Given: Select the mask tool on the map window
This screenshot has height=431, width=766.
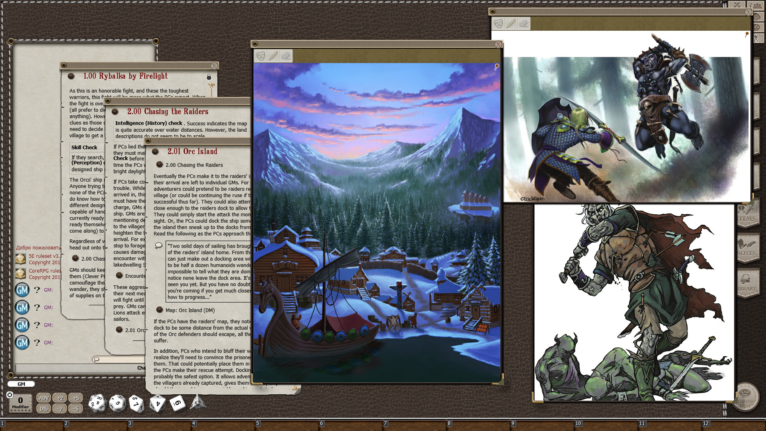Looking at the screenshot, I should tap(261, 56).
